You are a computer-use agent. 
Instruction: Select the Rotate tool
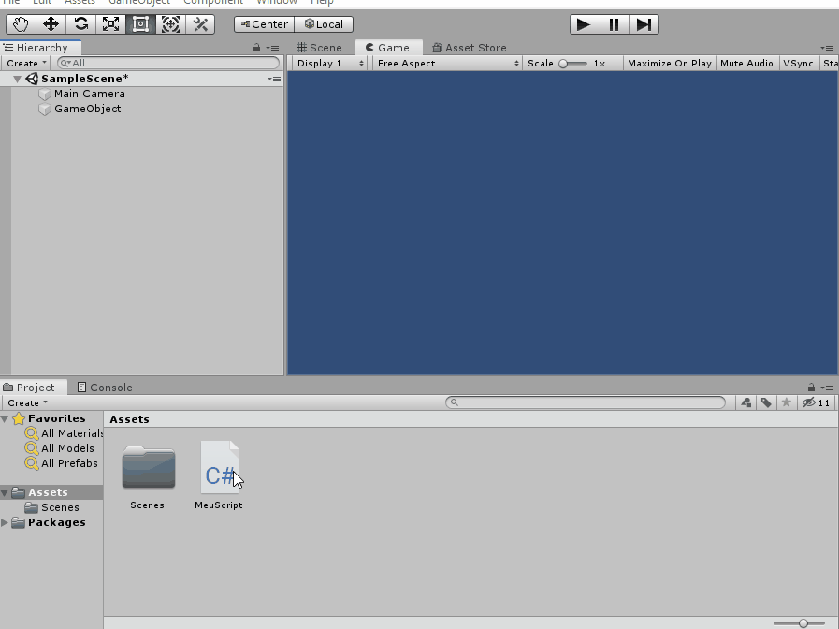tap(80, 24)
